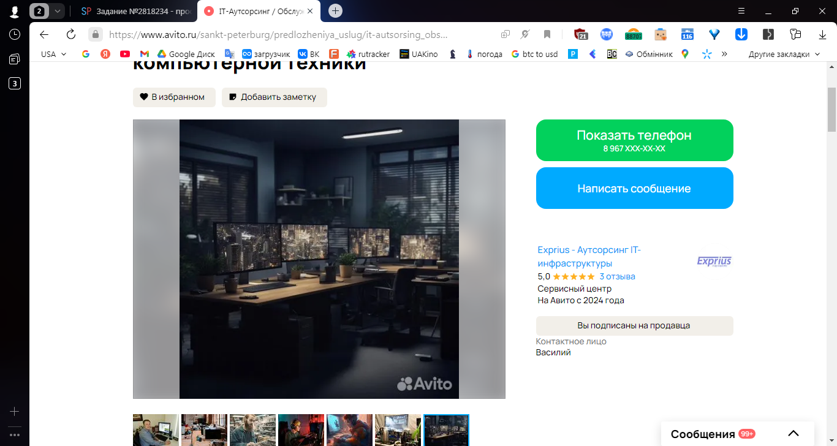Viewport: 837px width, 446px height.
Task: Open the browser hamburger menu
Action: coord(741,11)
